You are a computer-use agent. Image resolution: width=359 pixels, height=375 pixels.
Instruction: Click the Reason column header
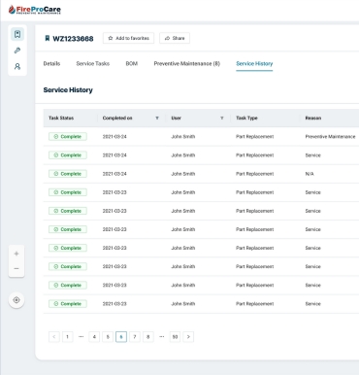(x=313, y=118)
